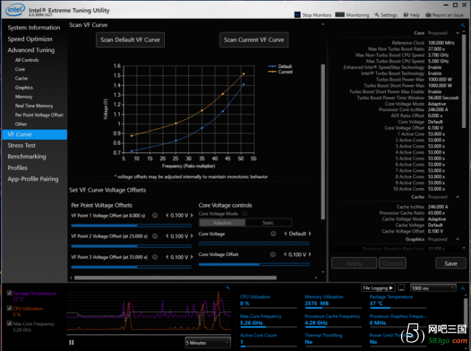Click the Intel logo
Image resolution: width=471 pixels, height=351 pixels.
(x=15, y=10)
